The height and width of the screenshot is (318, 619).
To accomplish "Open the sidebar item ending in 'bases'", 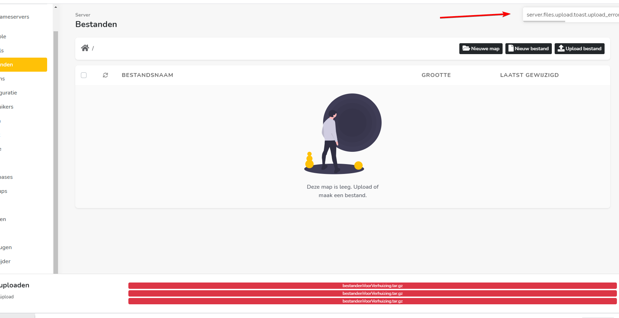I will (7, 177).
